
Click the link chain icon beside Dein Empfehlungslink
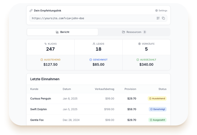31,11
